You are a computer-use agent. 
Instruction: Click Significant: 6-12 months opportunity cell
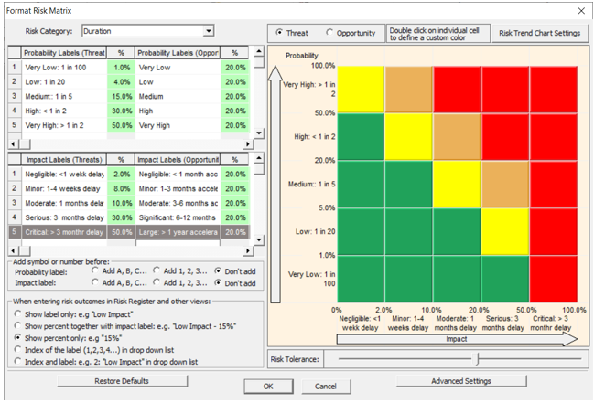[x=178, y=217]
